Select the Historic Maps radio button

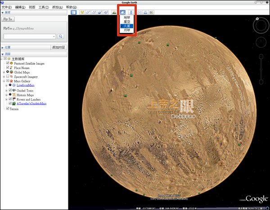(10, 94)
